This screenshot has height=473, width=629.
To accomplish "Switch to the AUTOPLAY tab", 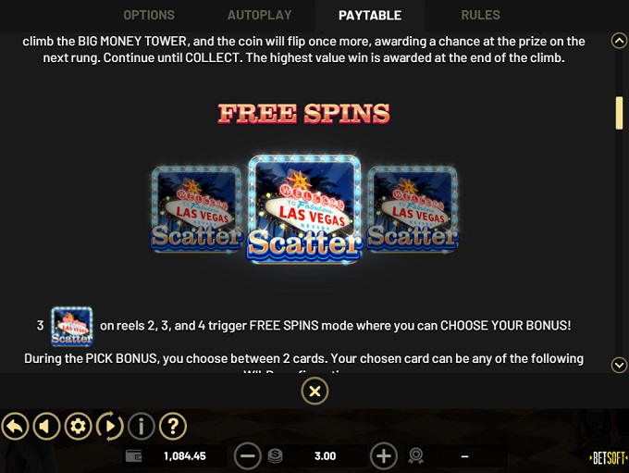I will point(260,15).
